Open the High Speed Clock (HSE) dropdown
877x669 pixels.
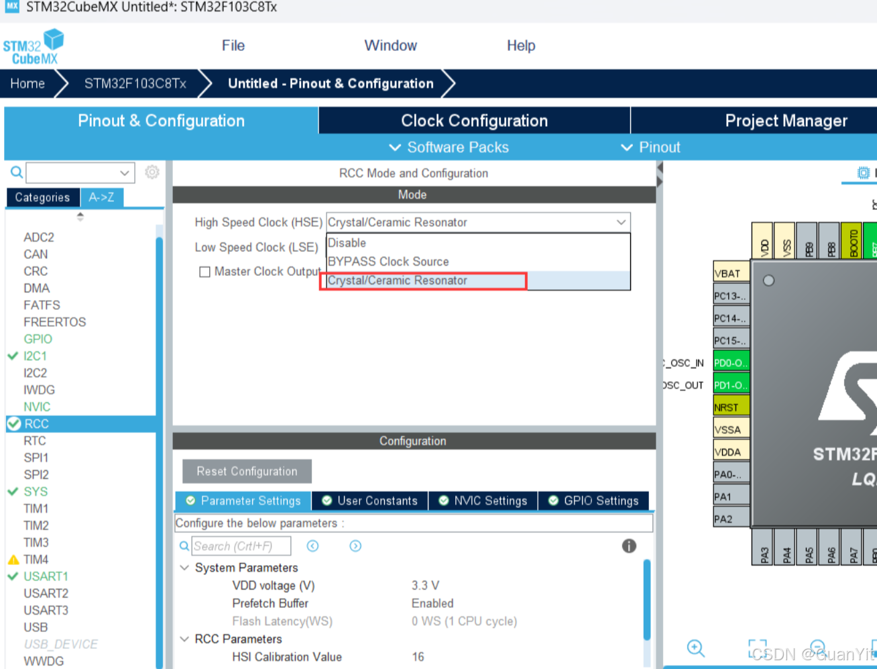[x=478, y=222]
